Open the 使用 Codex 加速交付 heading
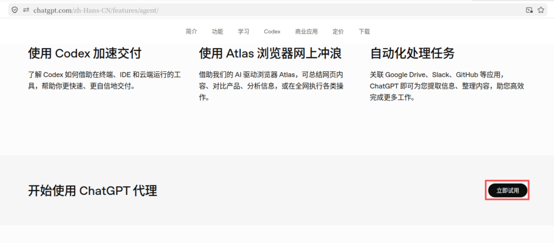Image resolution: width=554 pixels, height=243 pixels. [85, 53]
